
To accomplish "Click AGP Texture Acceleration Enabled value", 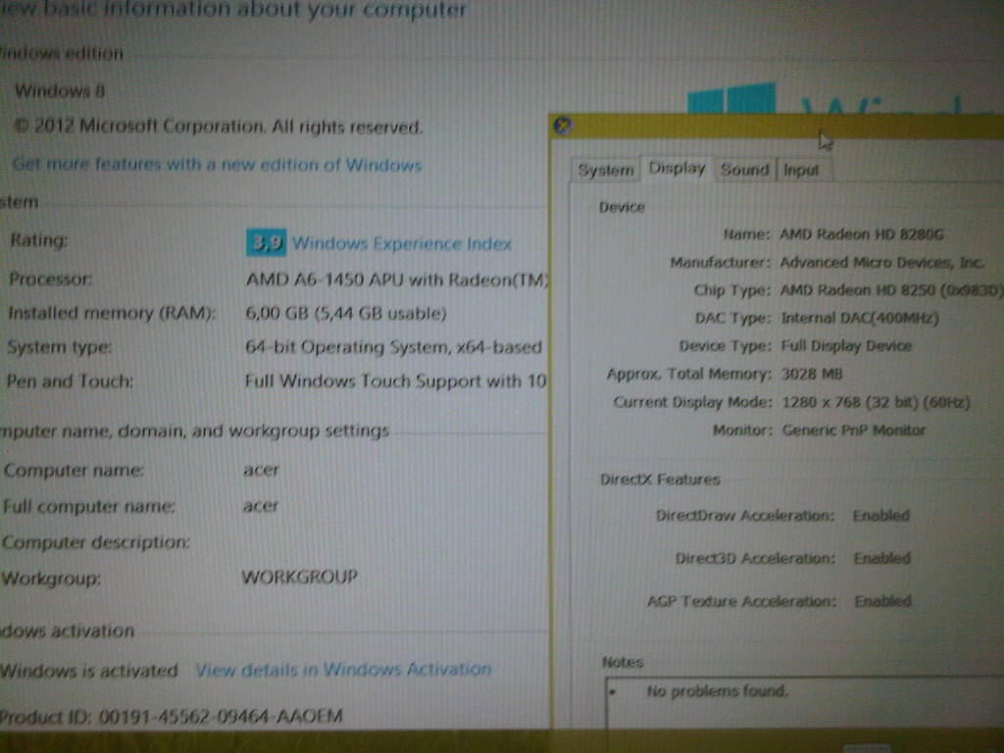I will tap(883, 601).
